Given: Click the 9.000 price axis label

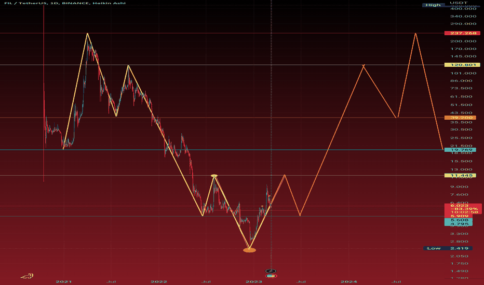Looking at the screenshot, I should [x=459, y=187].
